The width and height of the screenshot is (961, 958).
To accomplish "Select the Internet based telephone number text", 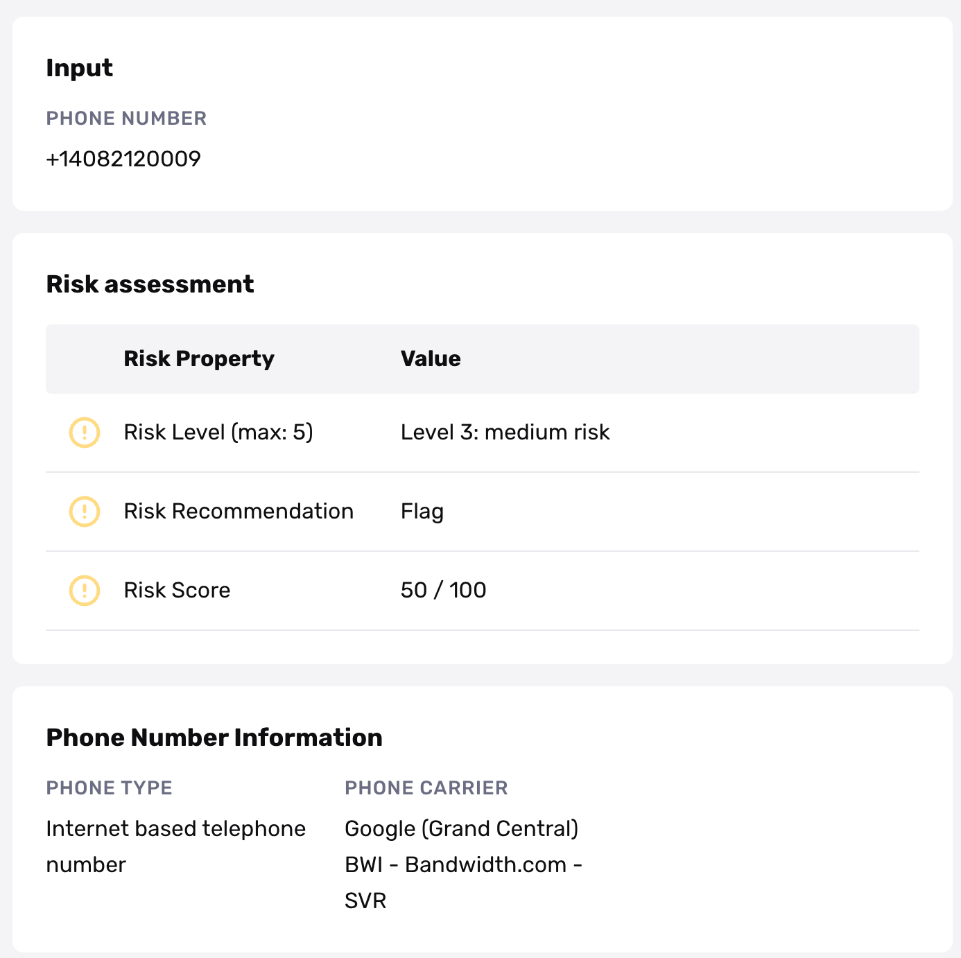I will coord(176,846).
